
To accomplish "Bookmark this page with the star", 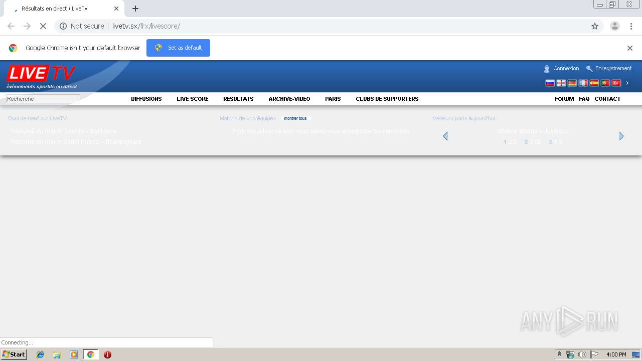I will pyautogui.click(x=595, y=26).
